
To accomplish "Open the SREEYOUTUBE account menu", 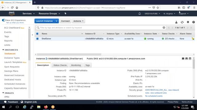I will tap(152, 13).
